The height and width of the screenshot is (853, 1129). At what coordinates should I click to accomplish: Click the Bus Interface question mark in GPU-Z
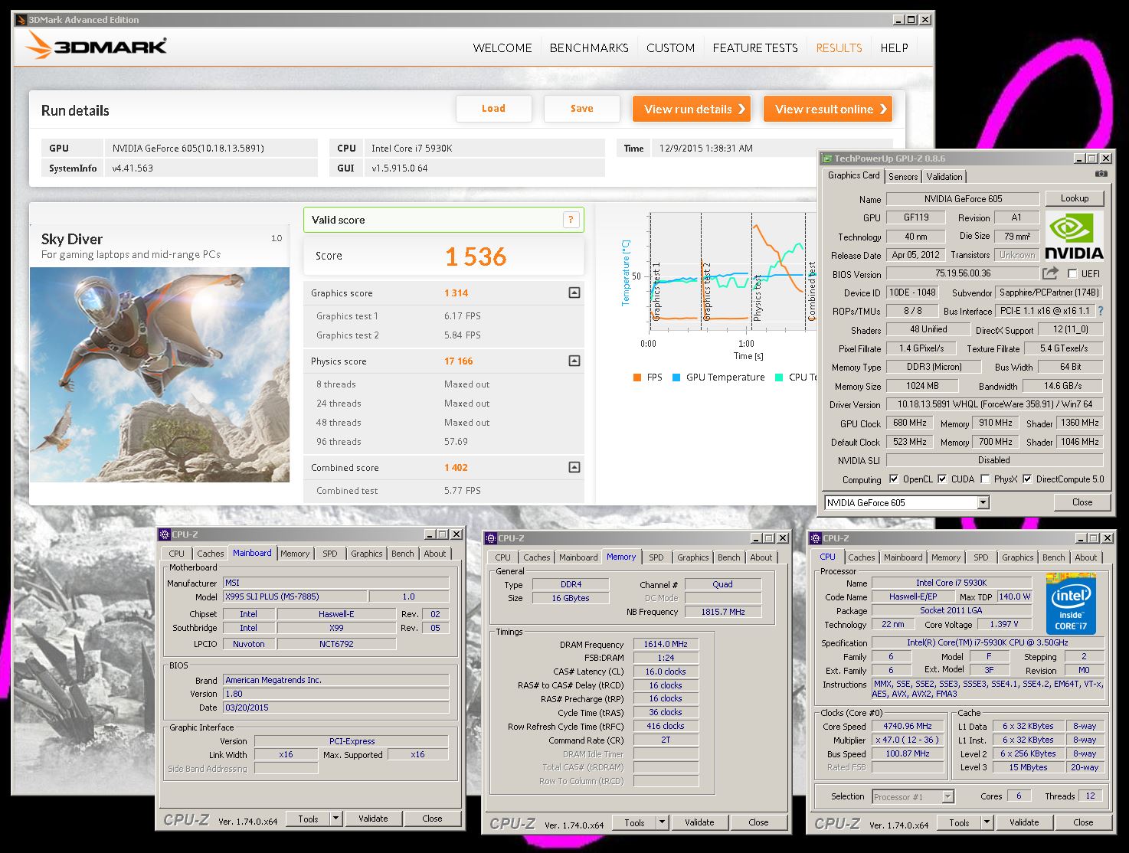(1101, 311)
